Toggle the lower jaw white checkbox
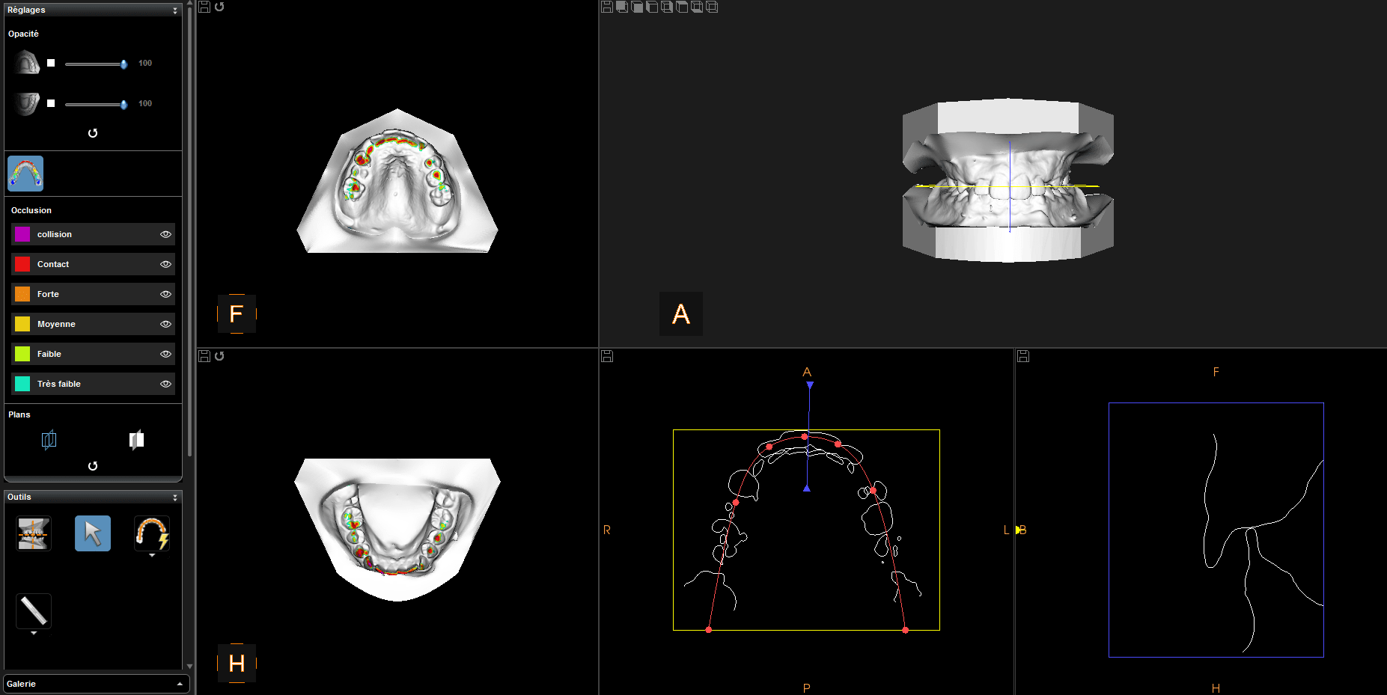Screen dimensions: 1387x695 click(51, 103)
